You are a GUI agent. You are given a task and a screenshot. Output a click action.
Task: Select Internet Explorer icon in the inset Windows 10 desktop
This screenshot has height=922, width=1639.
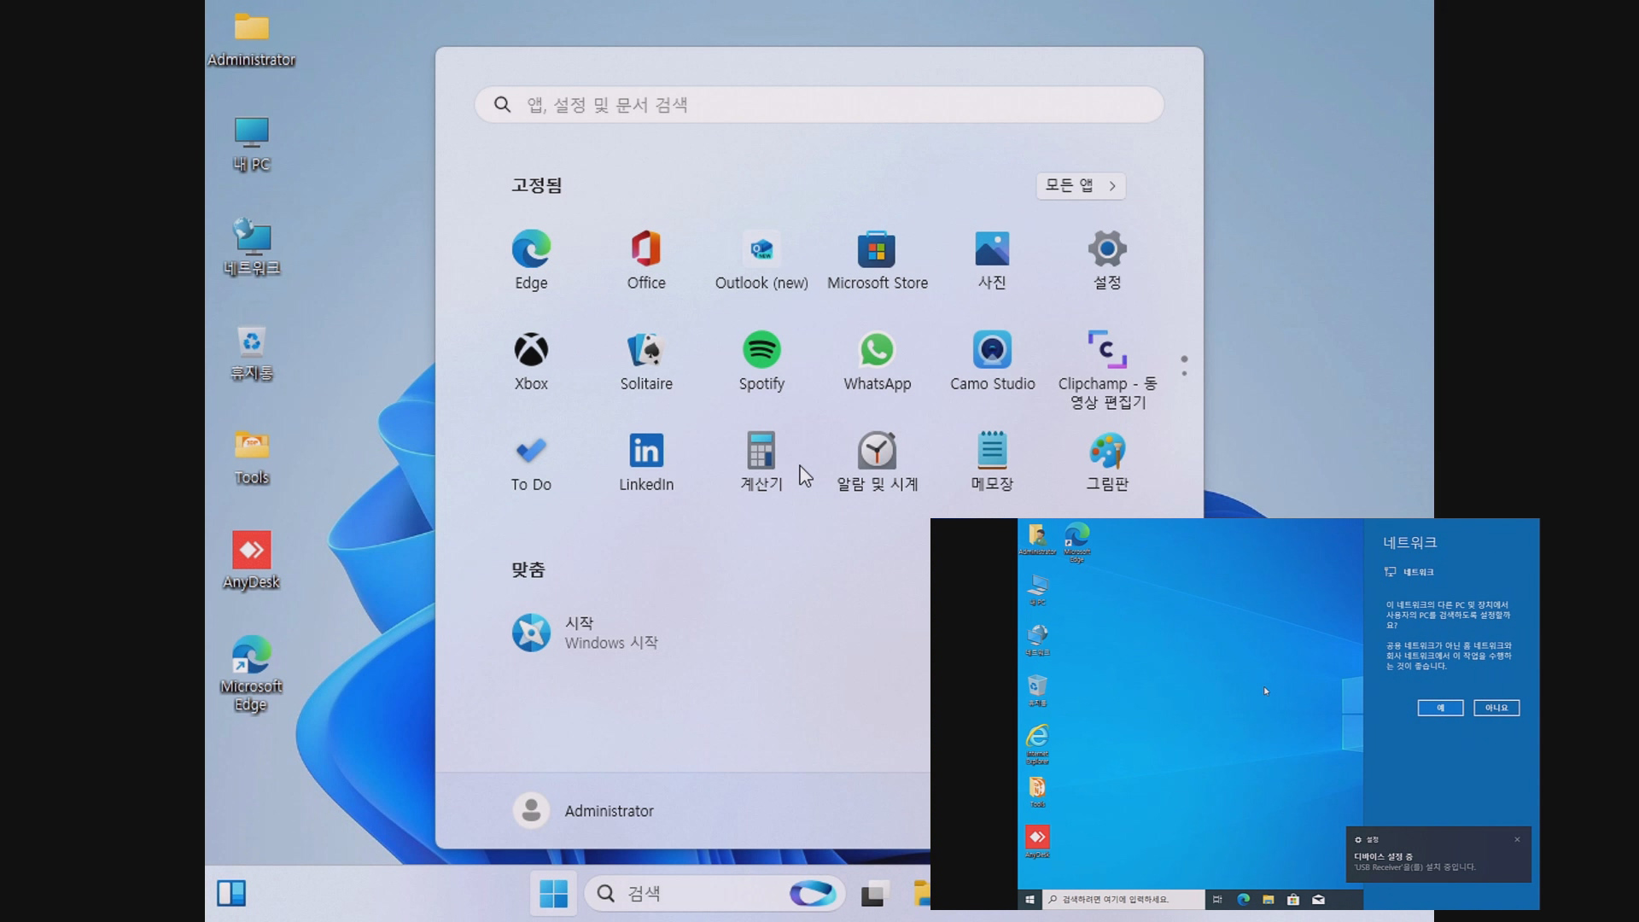(x=1037, y=744)
